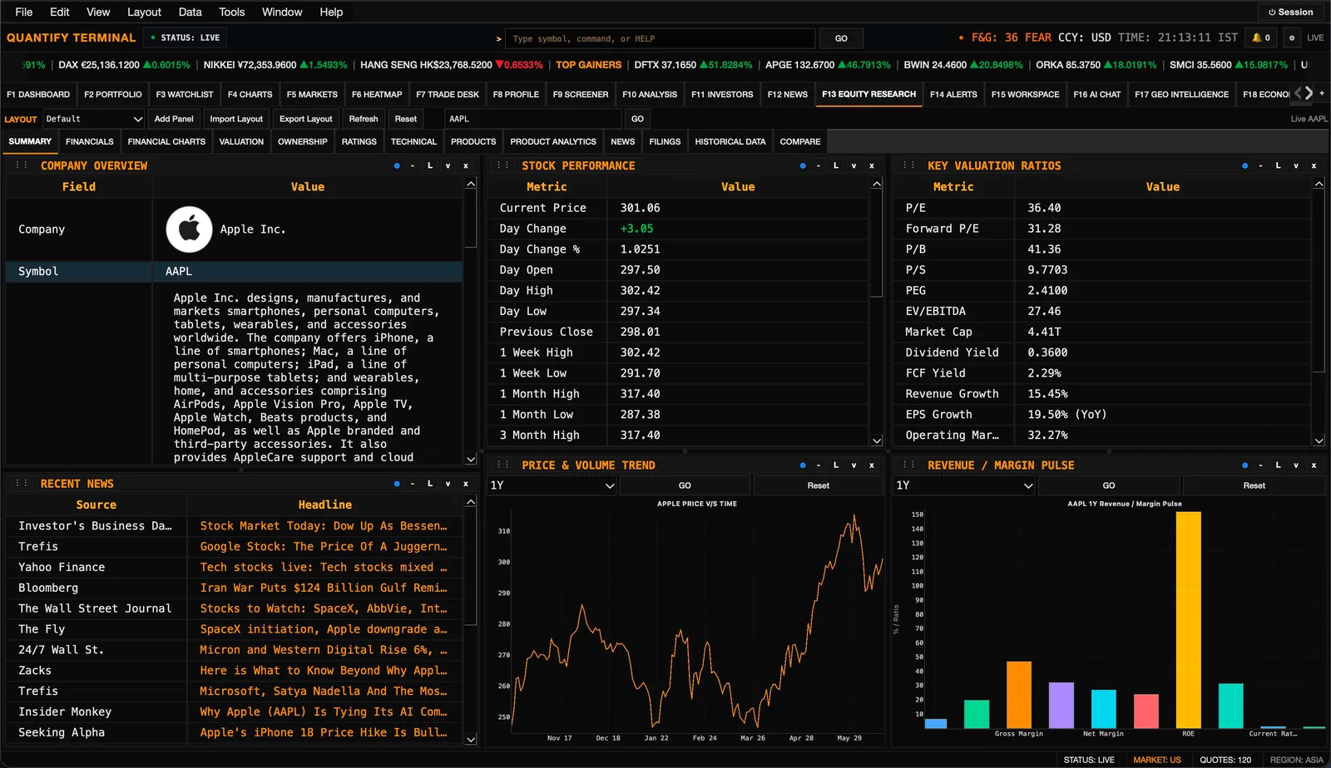Open the HISTORICAL DATA sub-tab
Screen dimensions: 1331x768
coord(730,141)
